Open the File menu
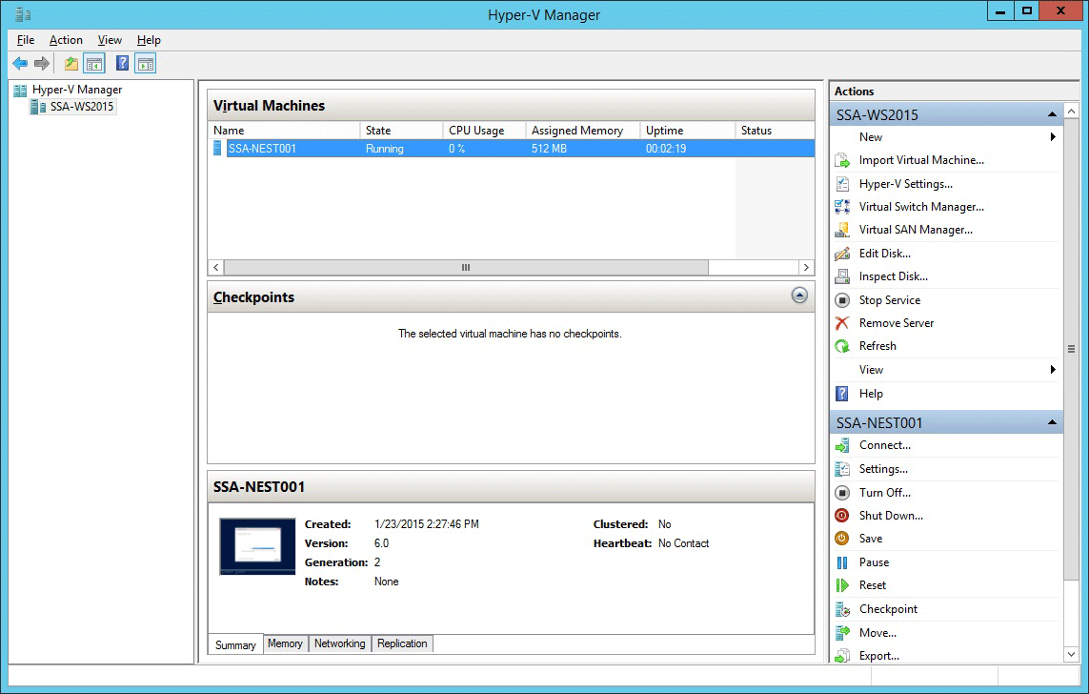Image resolution: width=1089 pixels, height=694 pixels. [x=26, y=40]
